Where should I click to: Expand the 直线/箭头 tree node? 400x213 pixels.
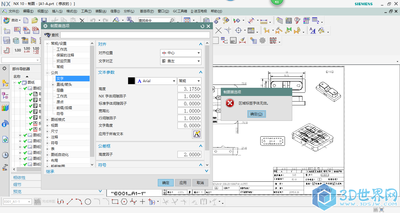pyautogui.click(x=53, y=84)
